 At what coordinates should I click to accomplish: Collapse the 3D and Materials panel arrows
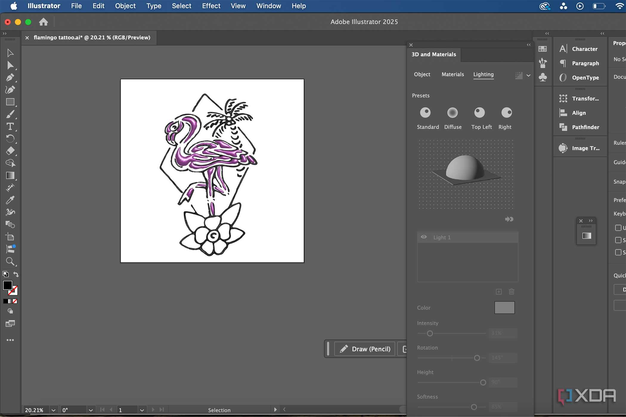(x=529, y=45)
